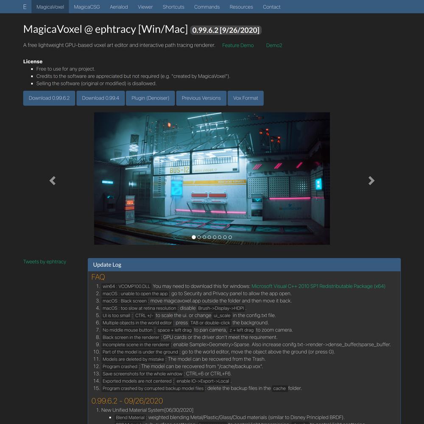
Task: Click 'ui_scale' code label
Action: [x=222, y=315]
